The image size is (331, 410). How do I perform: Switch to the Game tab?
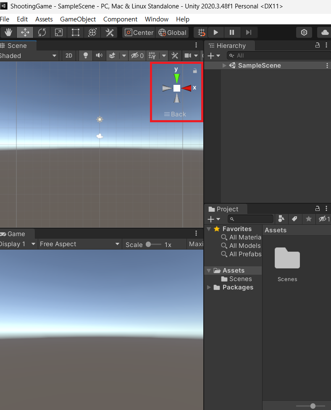pos(16,234)
